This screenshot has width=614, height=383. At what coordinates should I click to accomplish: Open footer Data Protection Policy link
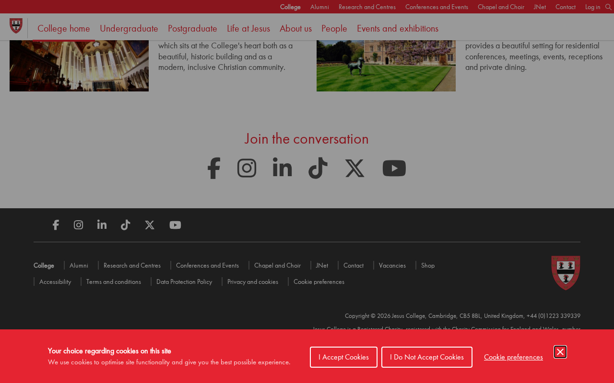(184, 282)
